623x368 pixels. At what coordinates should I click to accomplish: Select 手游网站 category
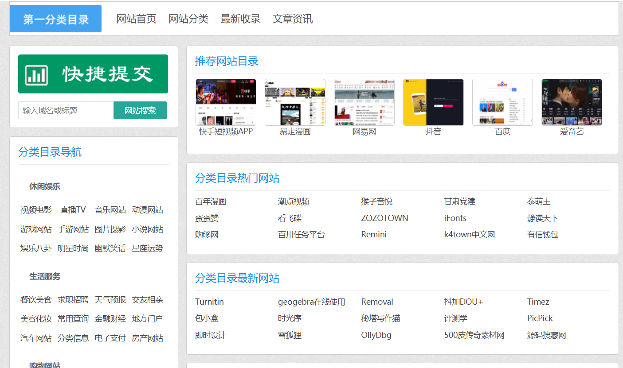(x=73, y=229)
